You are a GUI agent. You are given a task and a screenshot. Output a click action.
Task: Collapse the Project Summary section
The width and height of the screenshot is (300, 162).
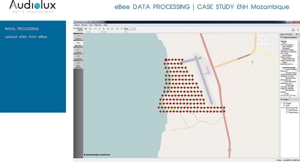pyautogui.click(x=281, y=37)
